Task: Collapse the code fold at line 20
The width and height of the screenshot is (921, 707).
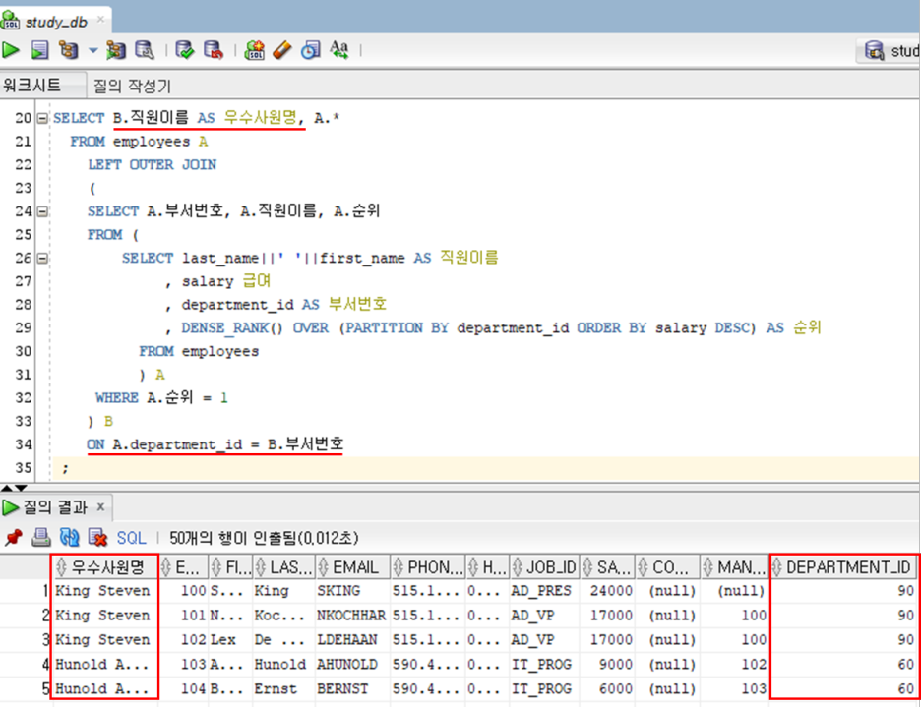Action: coord(42,118)
